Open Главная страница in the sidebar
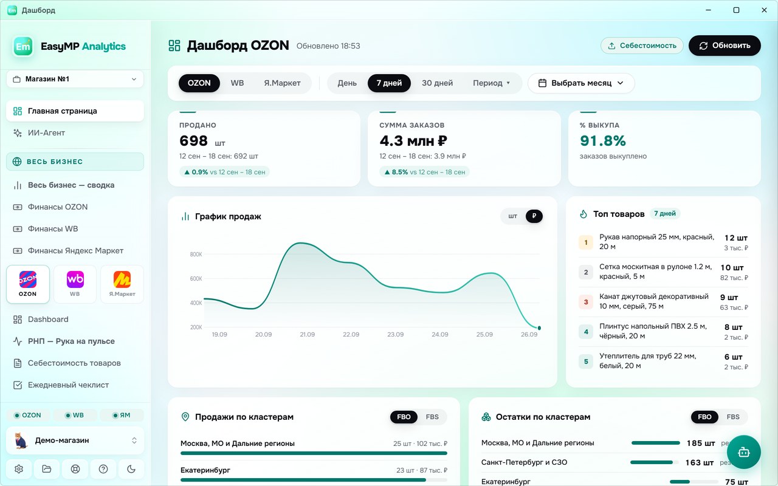Viewport: 778px width, 486px height. coord(75,111)
